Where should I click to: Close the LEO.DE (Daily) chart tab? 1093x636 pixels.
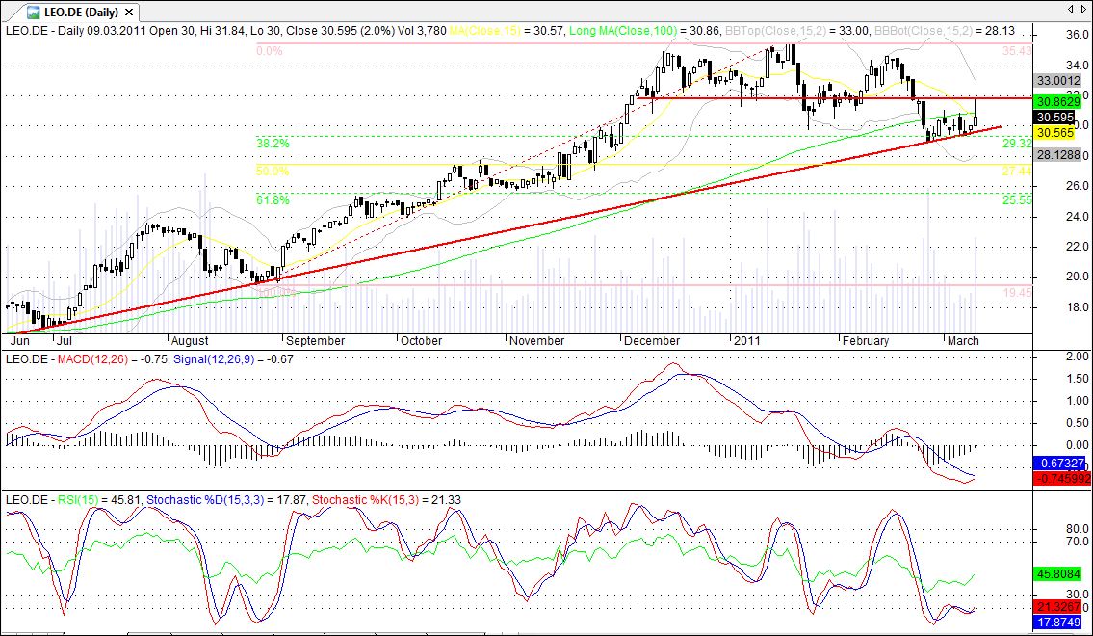point(130,12)
